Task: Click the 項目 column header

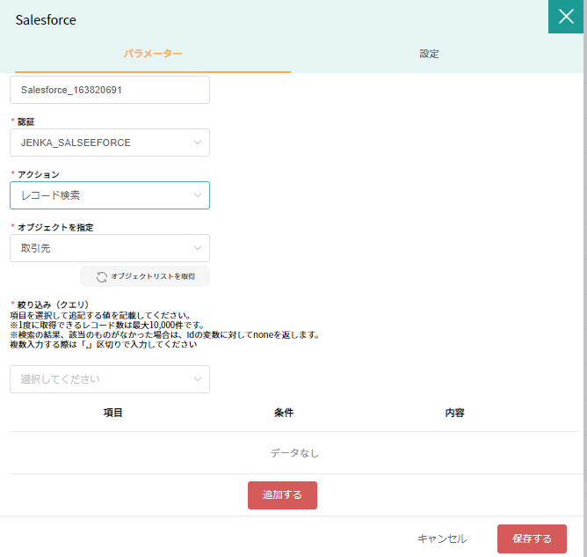Action: [112, 413]
